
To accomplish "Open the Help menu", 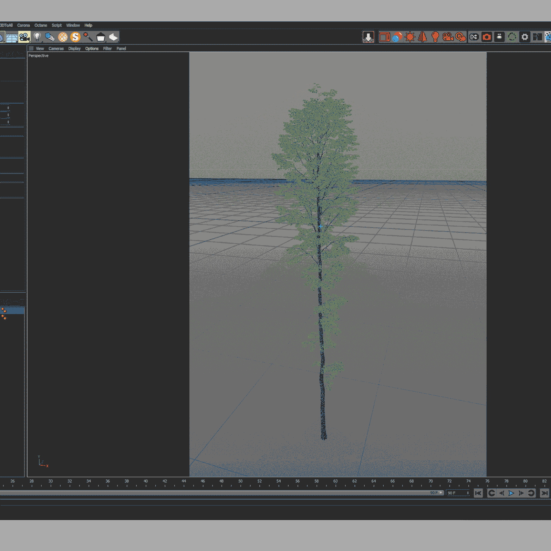I will click(x=88, y=25).
